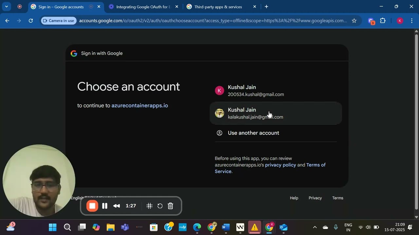Switch to Integrating Google OAuth tab
Image resolution: width=419 pixels, height=235 pixels.
(x=143, y=7)
